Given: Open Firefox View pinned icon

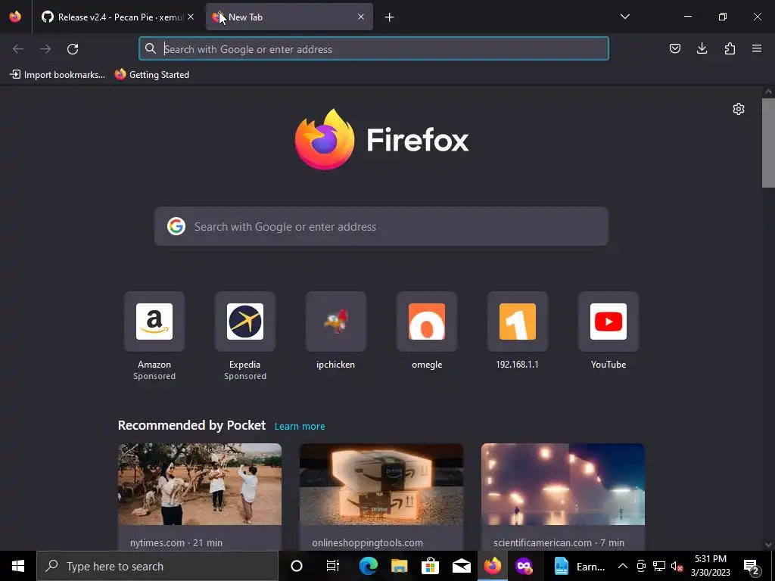Looking at the screenshot, I should [x=15, y=17].
